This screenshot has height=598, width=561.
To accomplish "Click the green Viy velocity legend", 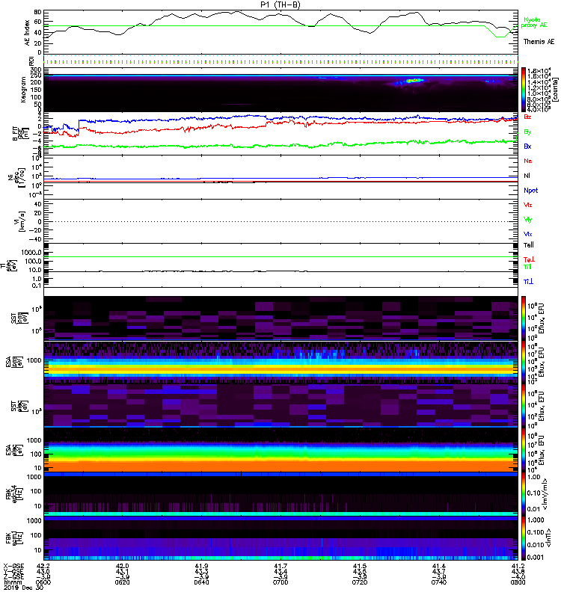I will pos(528,220).
